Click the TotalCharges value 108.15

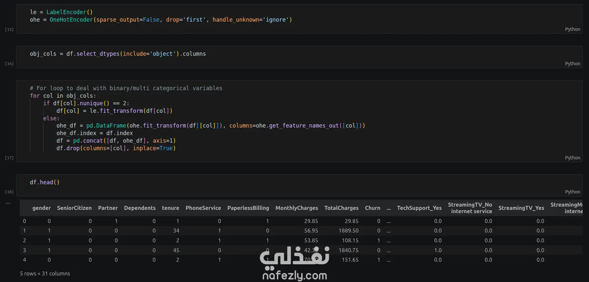tap(350, 240)
